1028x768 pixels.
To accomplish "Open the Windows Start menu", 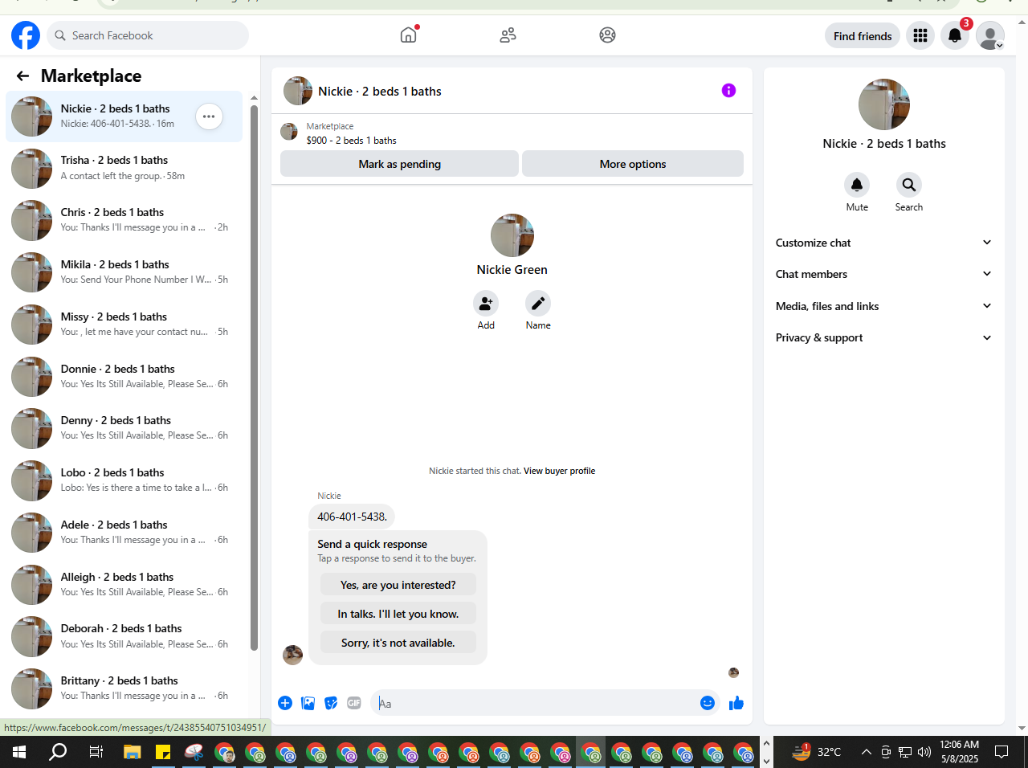I will (x=19, y=752).
